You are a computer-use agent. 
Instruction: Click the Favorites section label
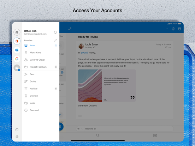click(28, 41)
